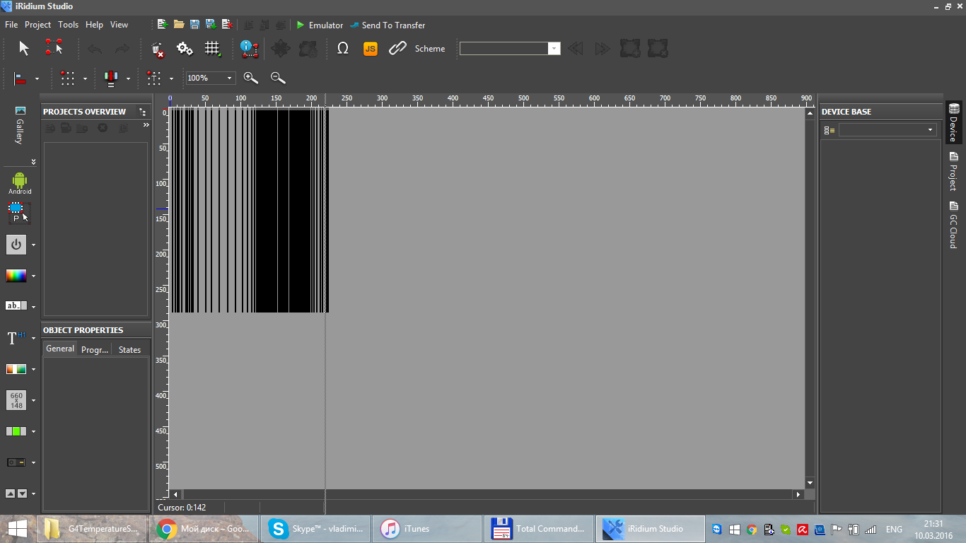Select the group selection tool with red handles
Screen dimensions: 966x543
(54, 48)
